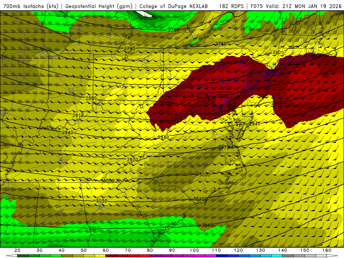Select the 'Geopotential Height (gpm)' header text
This screenshot has width=344, height=258.
point(99,6)
